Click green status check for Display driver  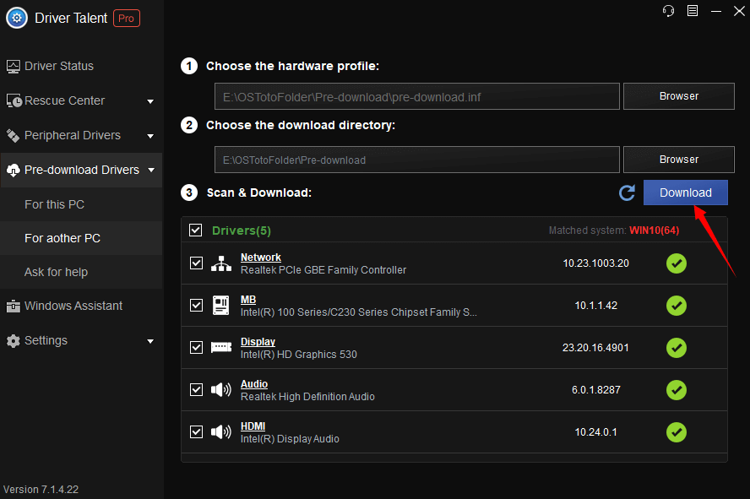[x=677, y=348]
